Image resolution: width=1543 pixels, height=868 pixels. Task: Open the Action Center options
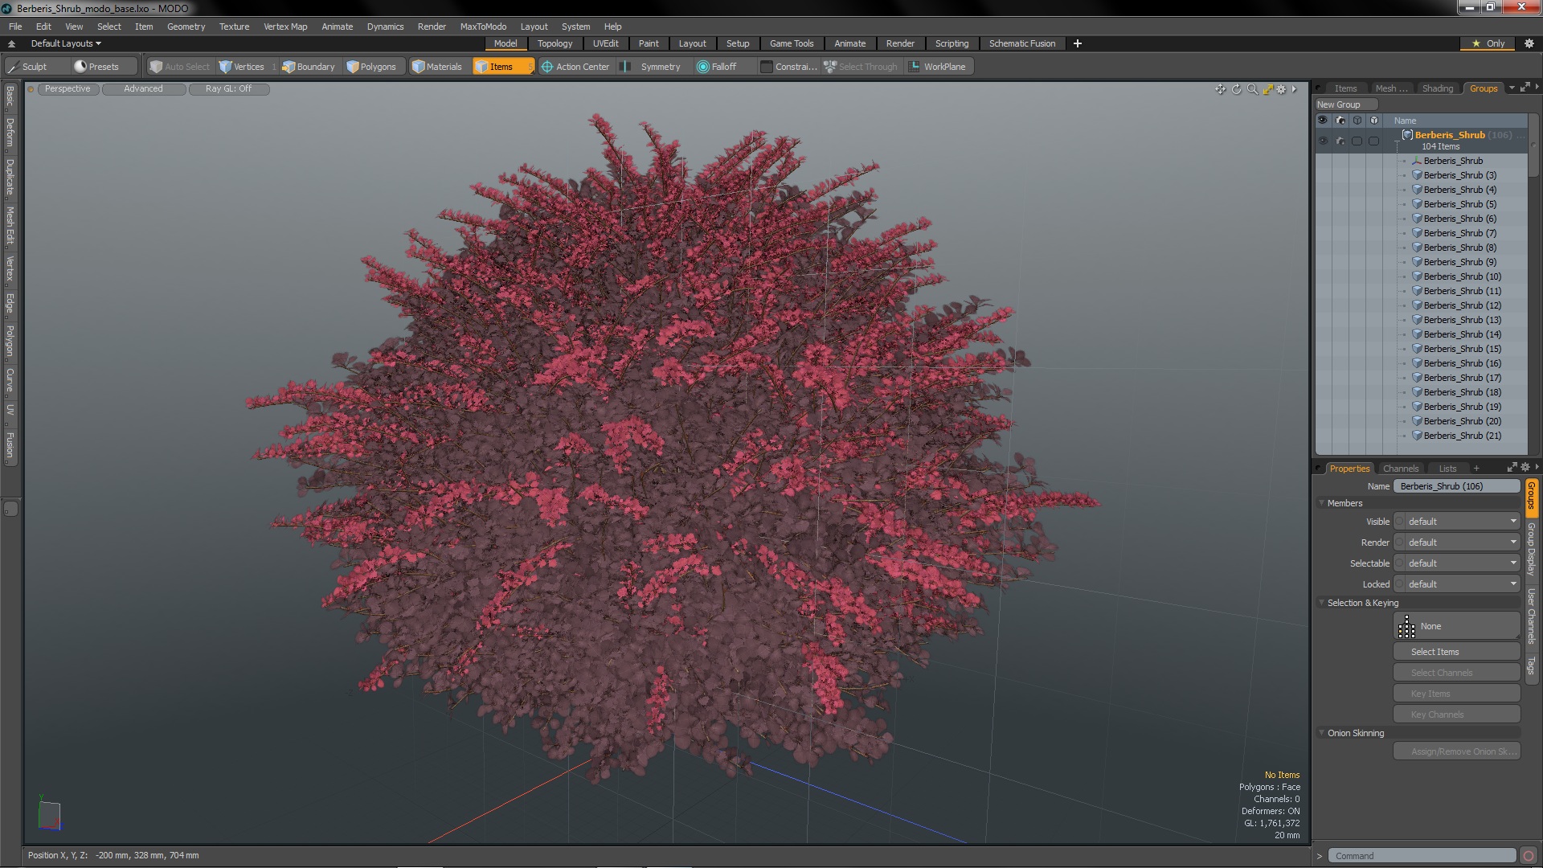(575, 67)
